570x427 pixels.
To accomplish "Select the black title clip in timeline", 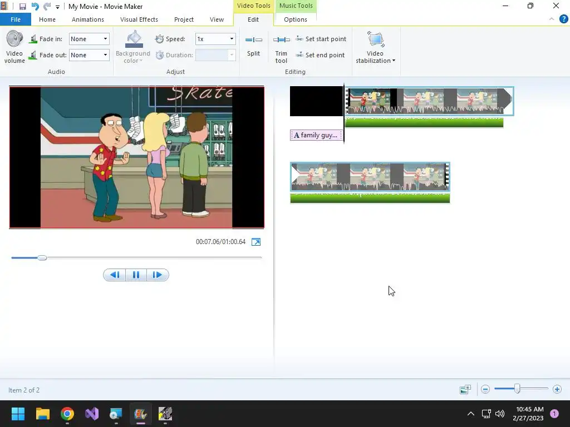I will 316,101.
